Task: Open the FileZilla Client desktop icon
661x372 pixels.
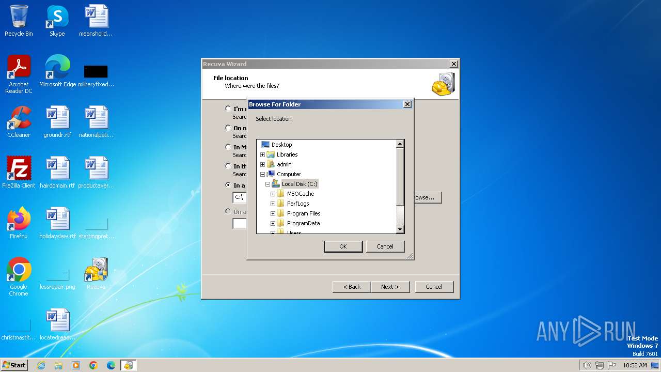Action: coord(19,173)
